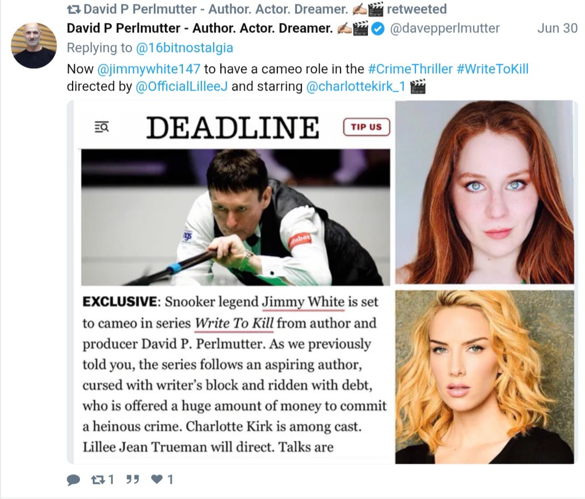Screen dimensions: 585x499
Task: Open the blonde woman photo
Action: (x=484, y=377)
